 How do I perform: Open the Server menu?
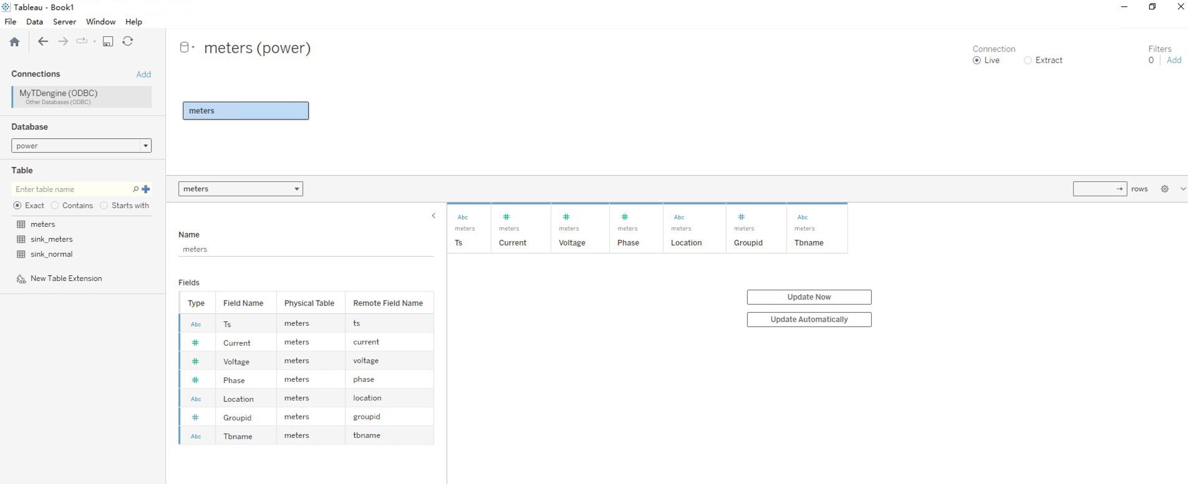pos(64,22)
